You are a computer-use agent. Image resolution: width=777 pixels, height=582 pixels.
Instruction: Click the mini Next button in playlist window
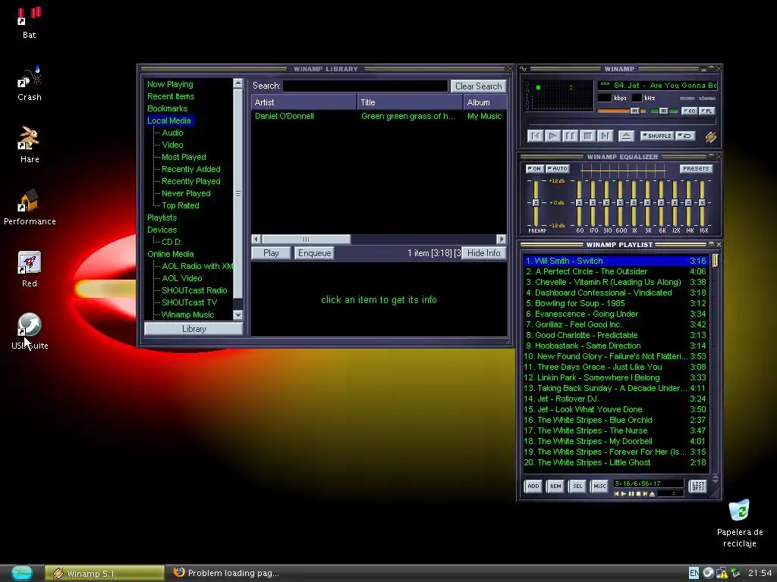tap(645, 494)
